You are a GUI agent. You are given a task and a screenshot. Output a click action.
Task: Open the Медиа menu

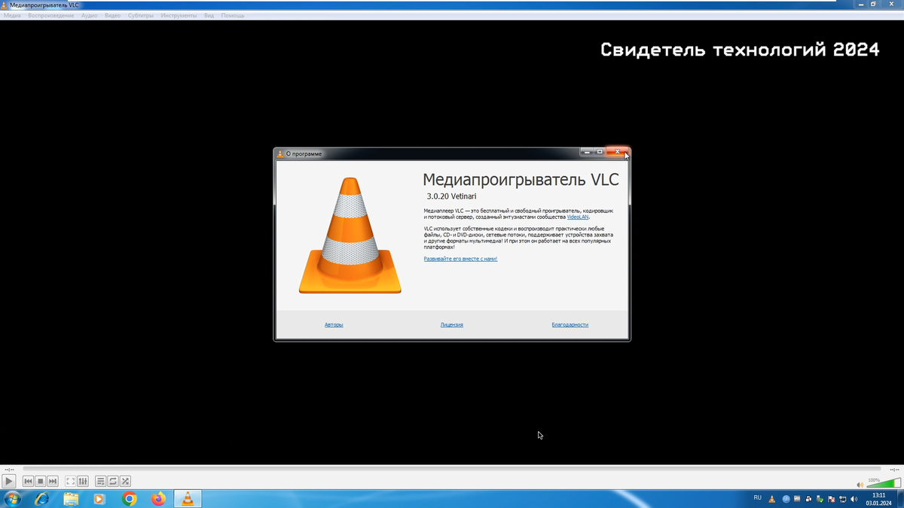(12, 15)
